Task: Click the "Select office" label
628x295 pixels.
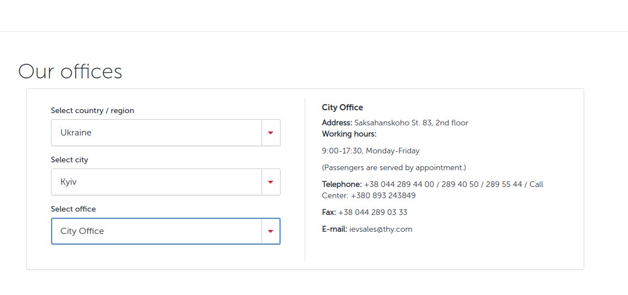Action: pyautogui.click(x=74, y=209)
